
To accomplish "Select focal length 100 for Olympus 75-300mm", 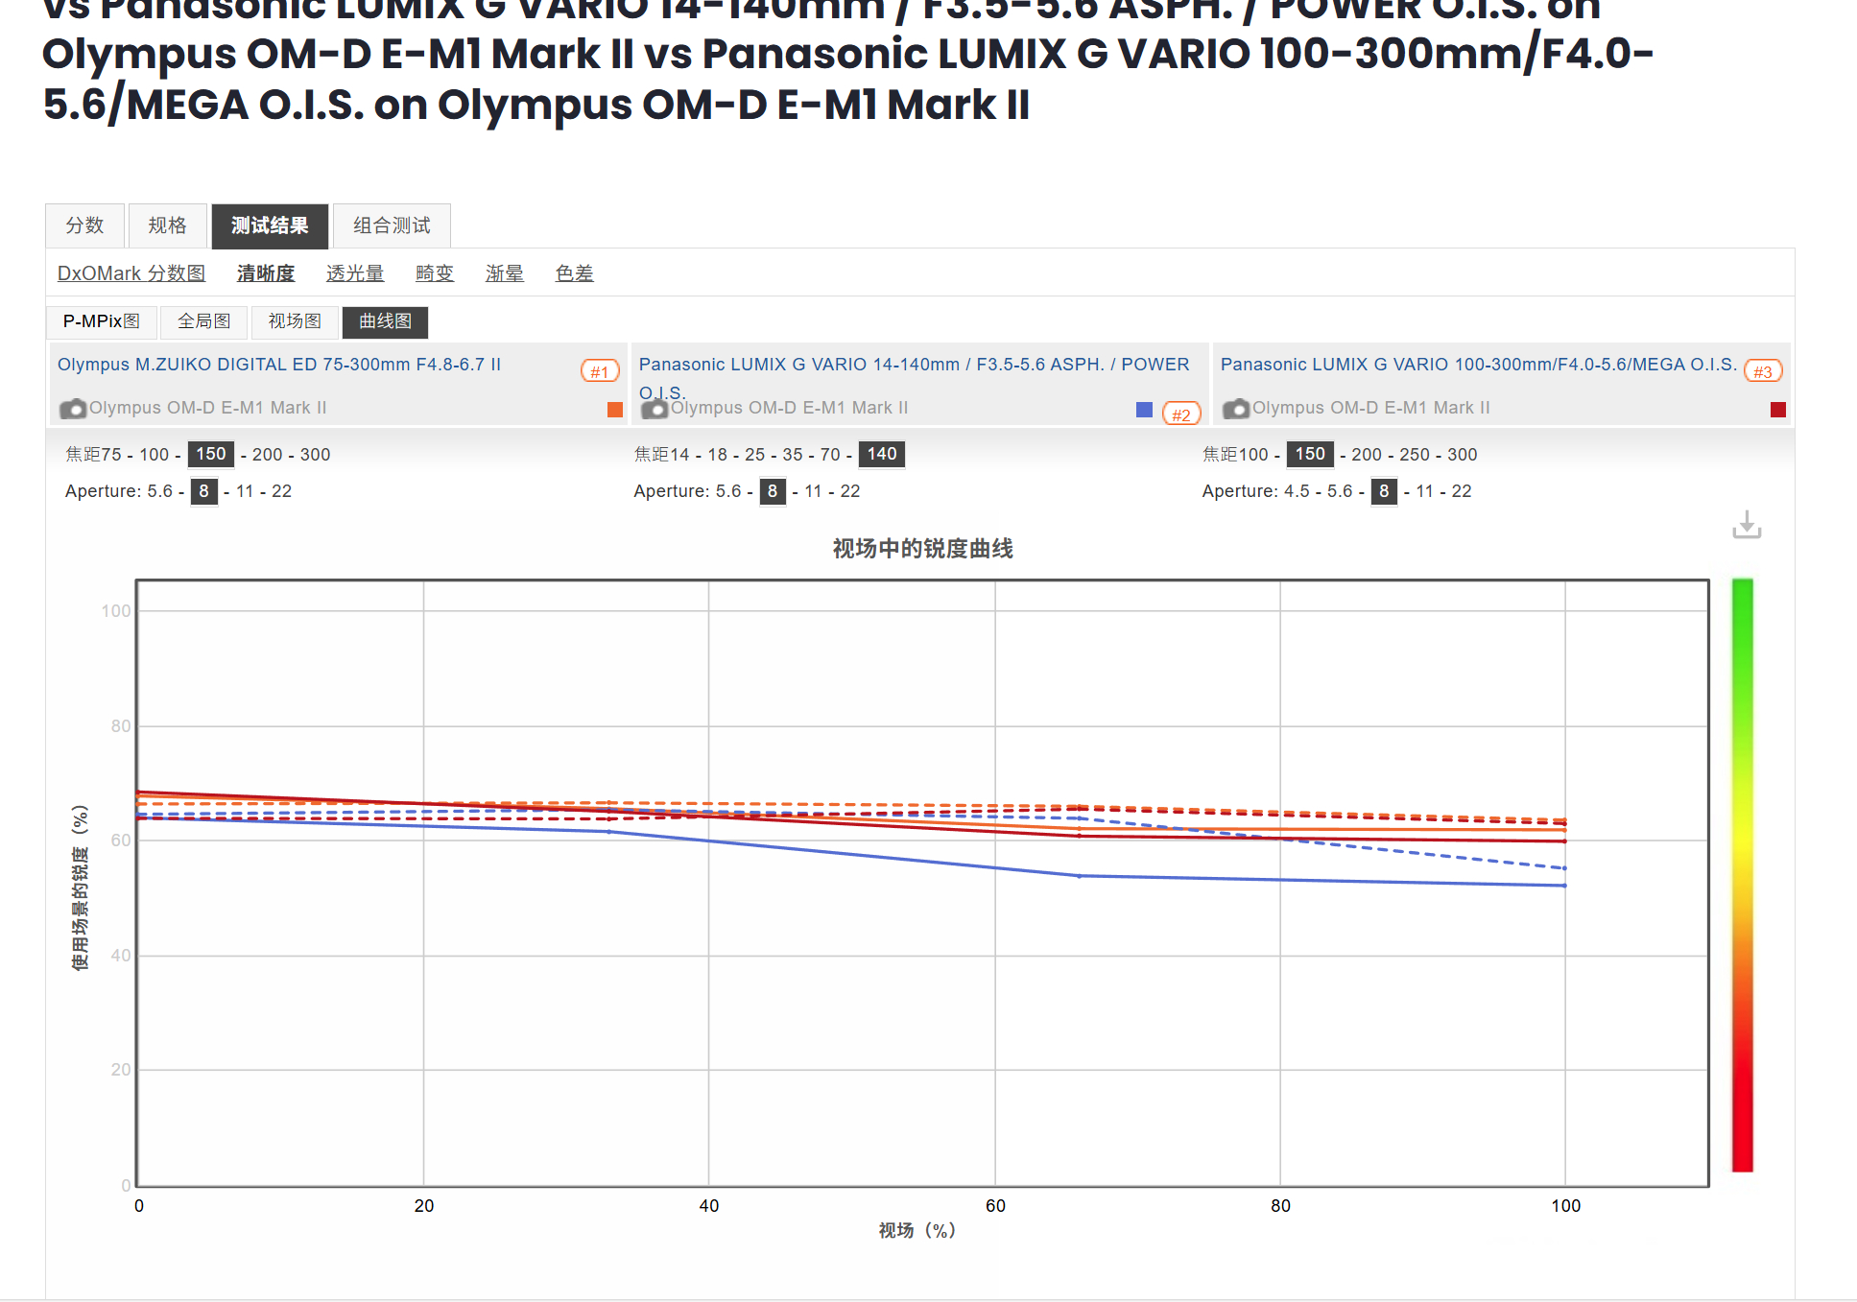I will pyautogui.click(x=155, y=455).
